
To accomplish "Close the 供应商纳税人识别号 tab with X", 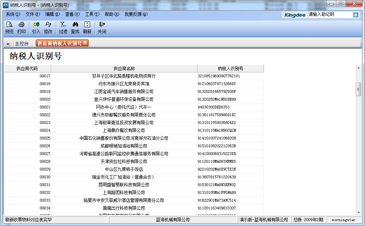I will 85,43.
